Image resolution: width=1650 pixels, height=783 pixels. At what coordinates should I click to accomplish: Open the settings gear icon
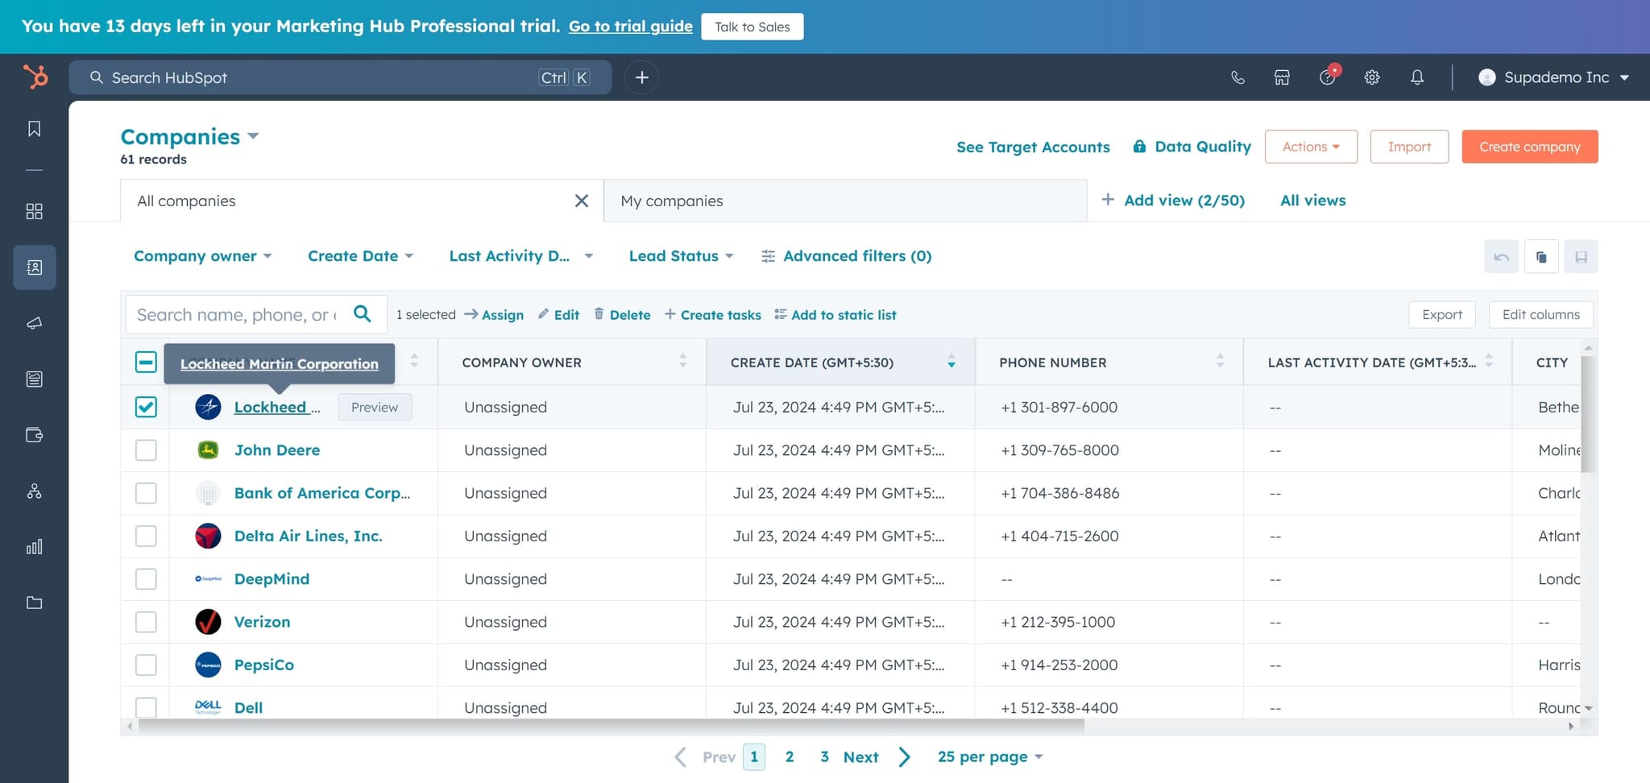pyautogui.click(x=1372, y=77)
